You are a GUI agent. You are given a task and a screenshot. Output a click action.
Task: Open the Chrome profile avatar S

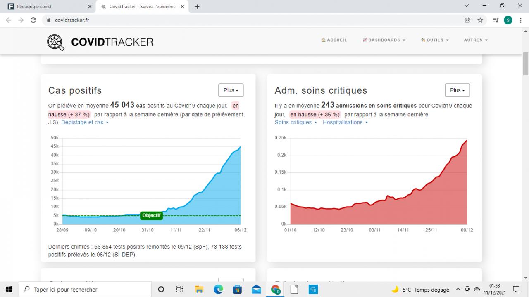coord(508,20)
